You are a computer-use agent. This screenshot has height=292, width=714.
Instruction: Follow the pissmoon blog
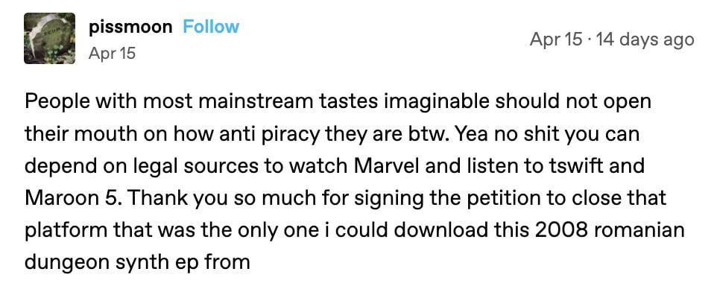211,27
